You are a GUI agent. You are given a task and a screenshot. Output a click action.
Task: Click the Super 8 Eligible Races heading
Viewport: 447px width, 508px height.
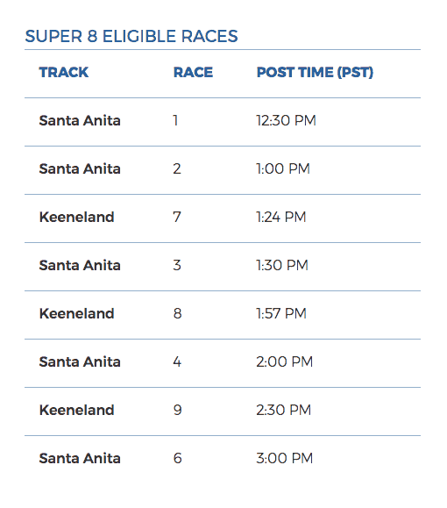[131, 36]
